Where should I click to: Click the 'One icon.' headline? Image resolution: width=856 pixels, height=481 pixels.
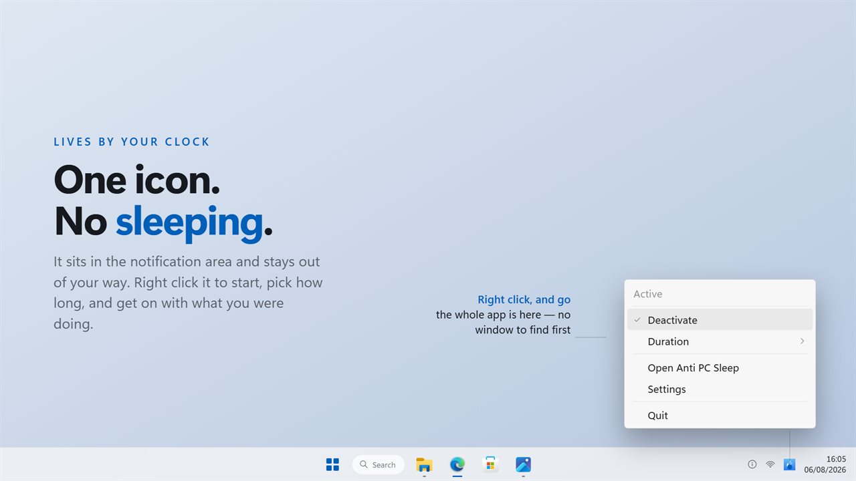click(x=136, y=180)
